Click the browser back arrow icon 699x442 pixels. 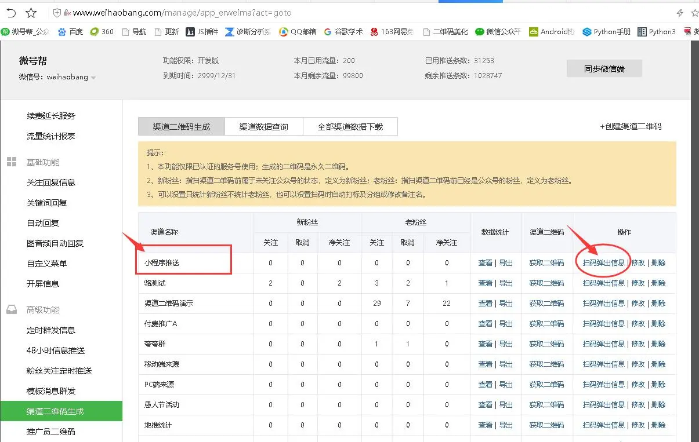point(11,13)
